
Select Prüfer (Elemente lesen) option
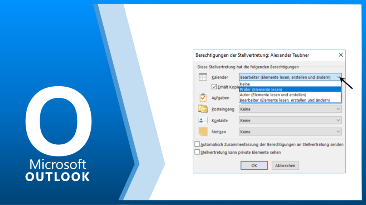[290, 89]
